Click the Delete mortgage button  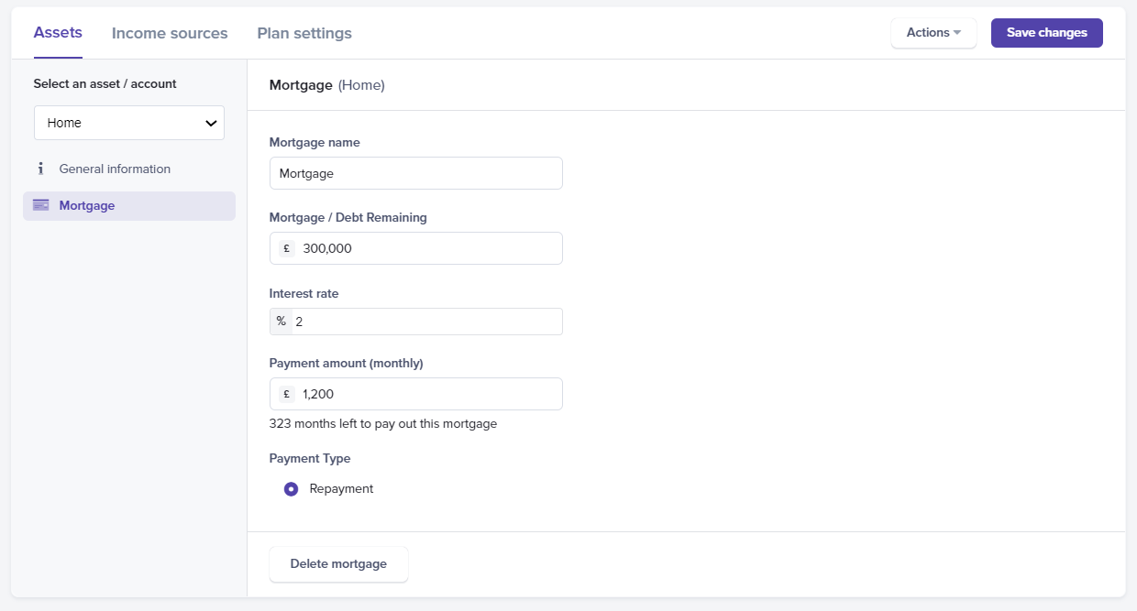click(x=338, y=564)
